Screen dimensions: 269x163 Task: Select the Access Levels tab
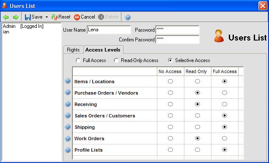pos(103,50)
